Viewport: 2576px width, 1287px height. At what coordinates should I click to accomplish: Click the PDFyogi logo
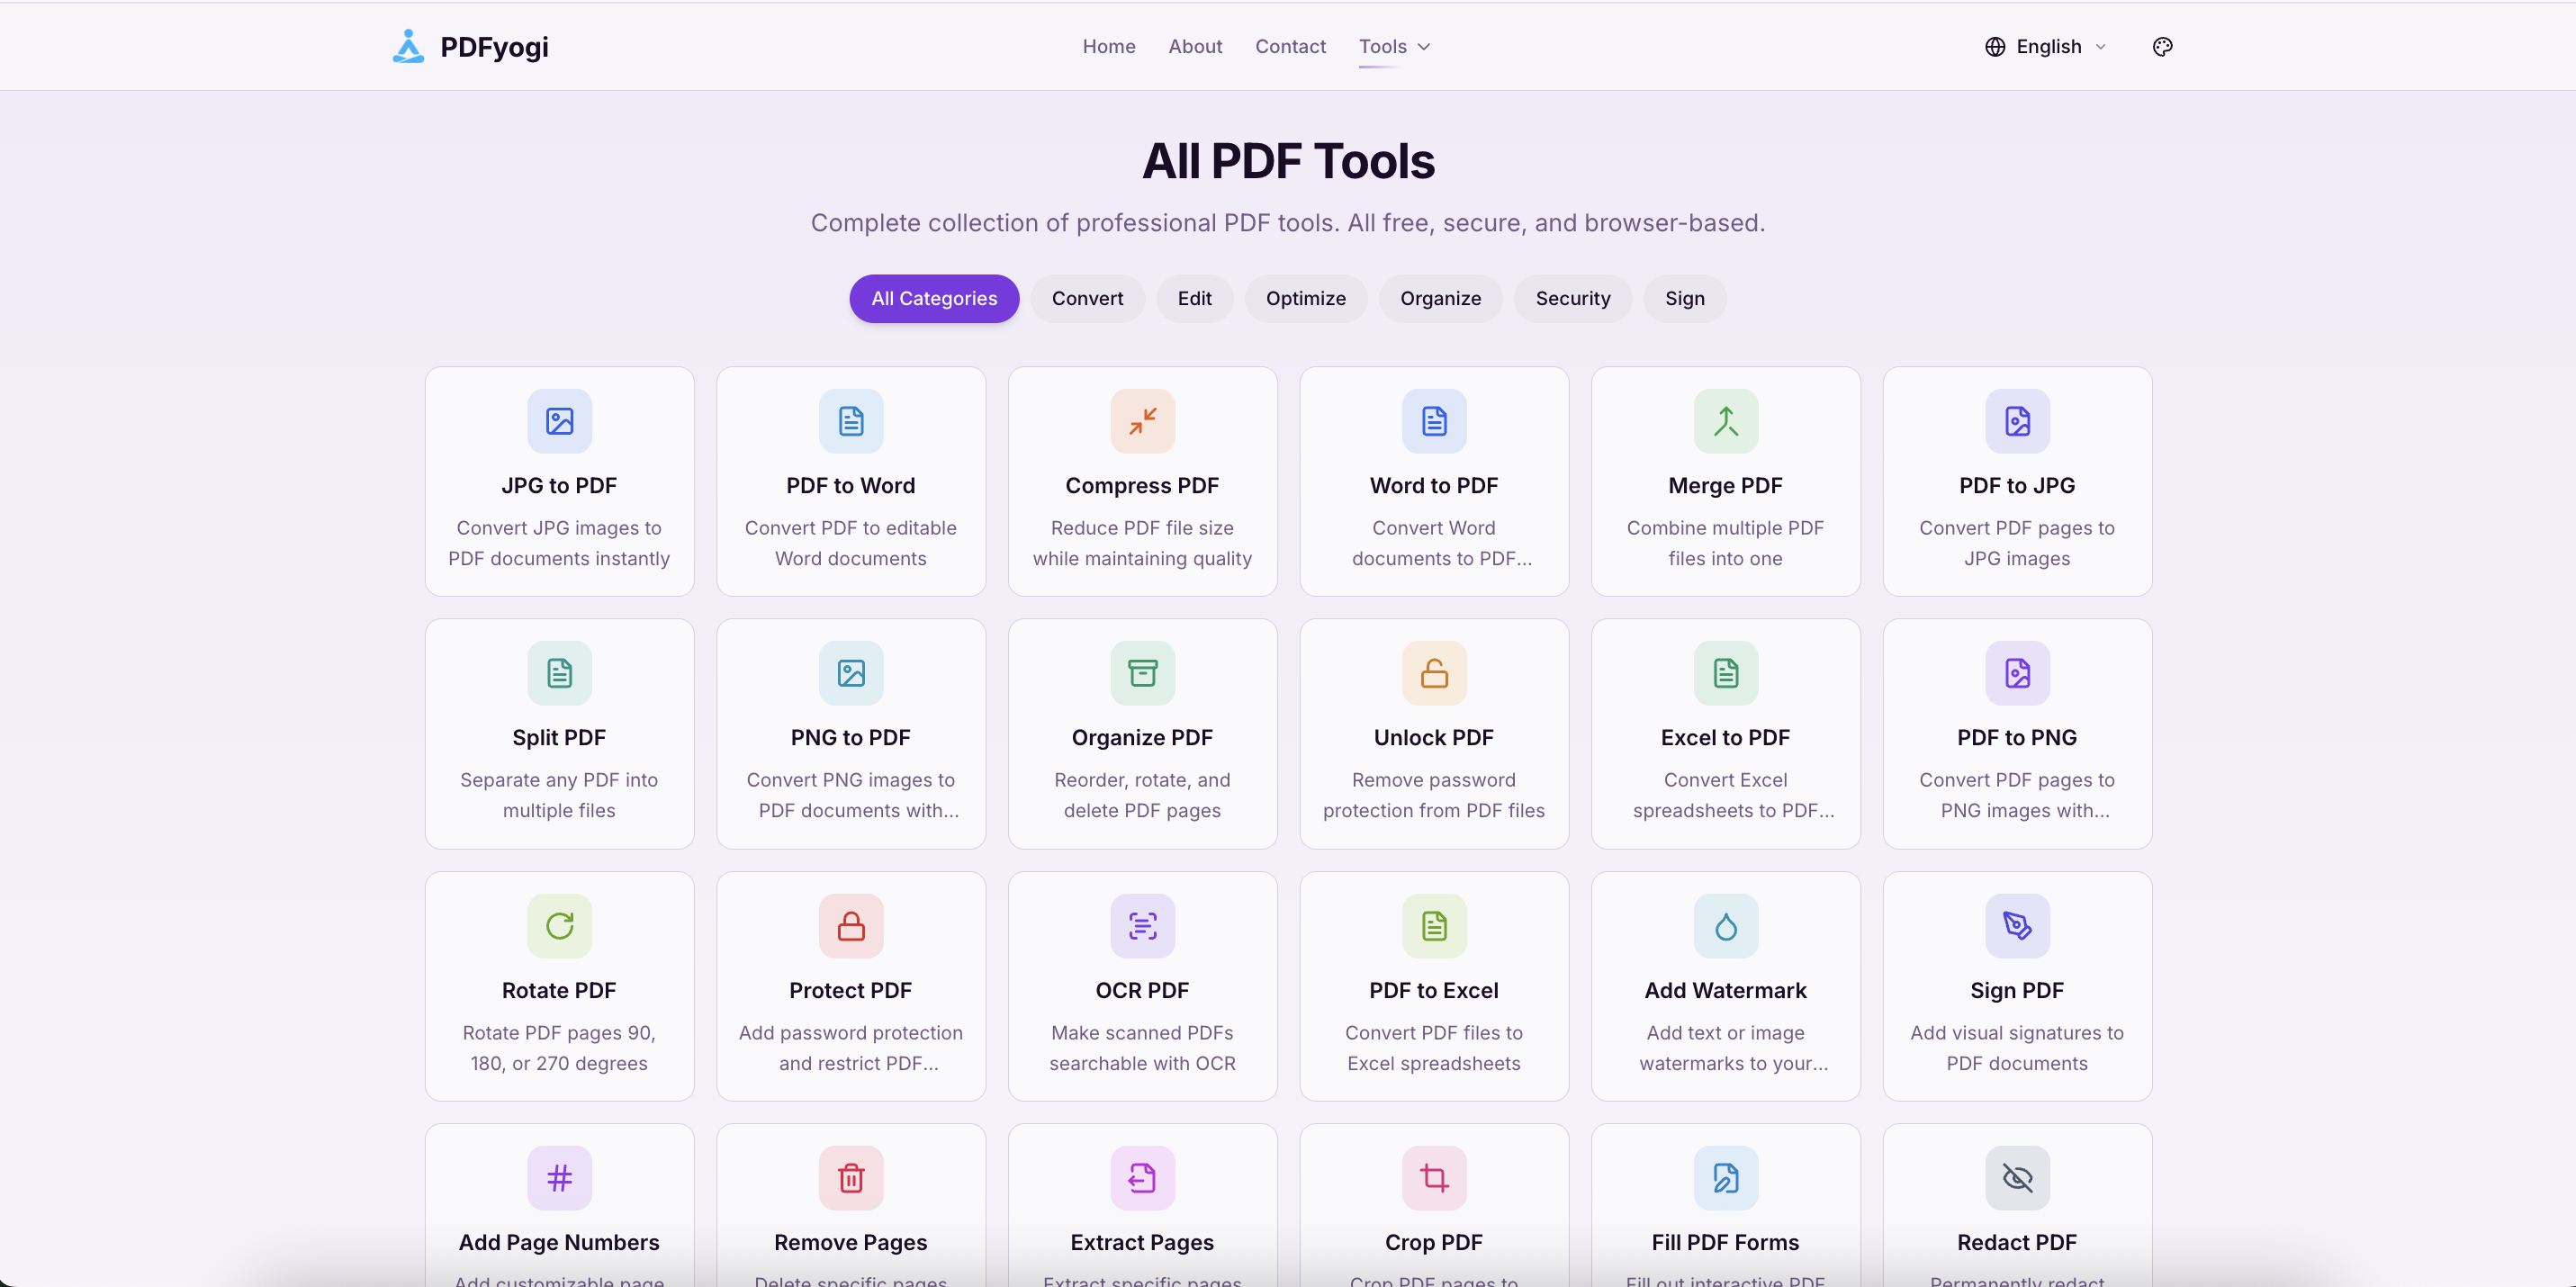(x=469, y=46)
